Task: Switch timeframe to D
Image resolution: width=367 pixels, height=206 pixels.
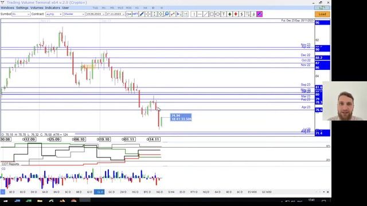Action: point(153,8)
